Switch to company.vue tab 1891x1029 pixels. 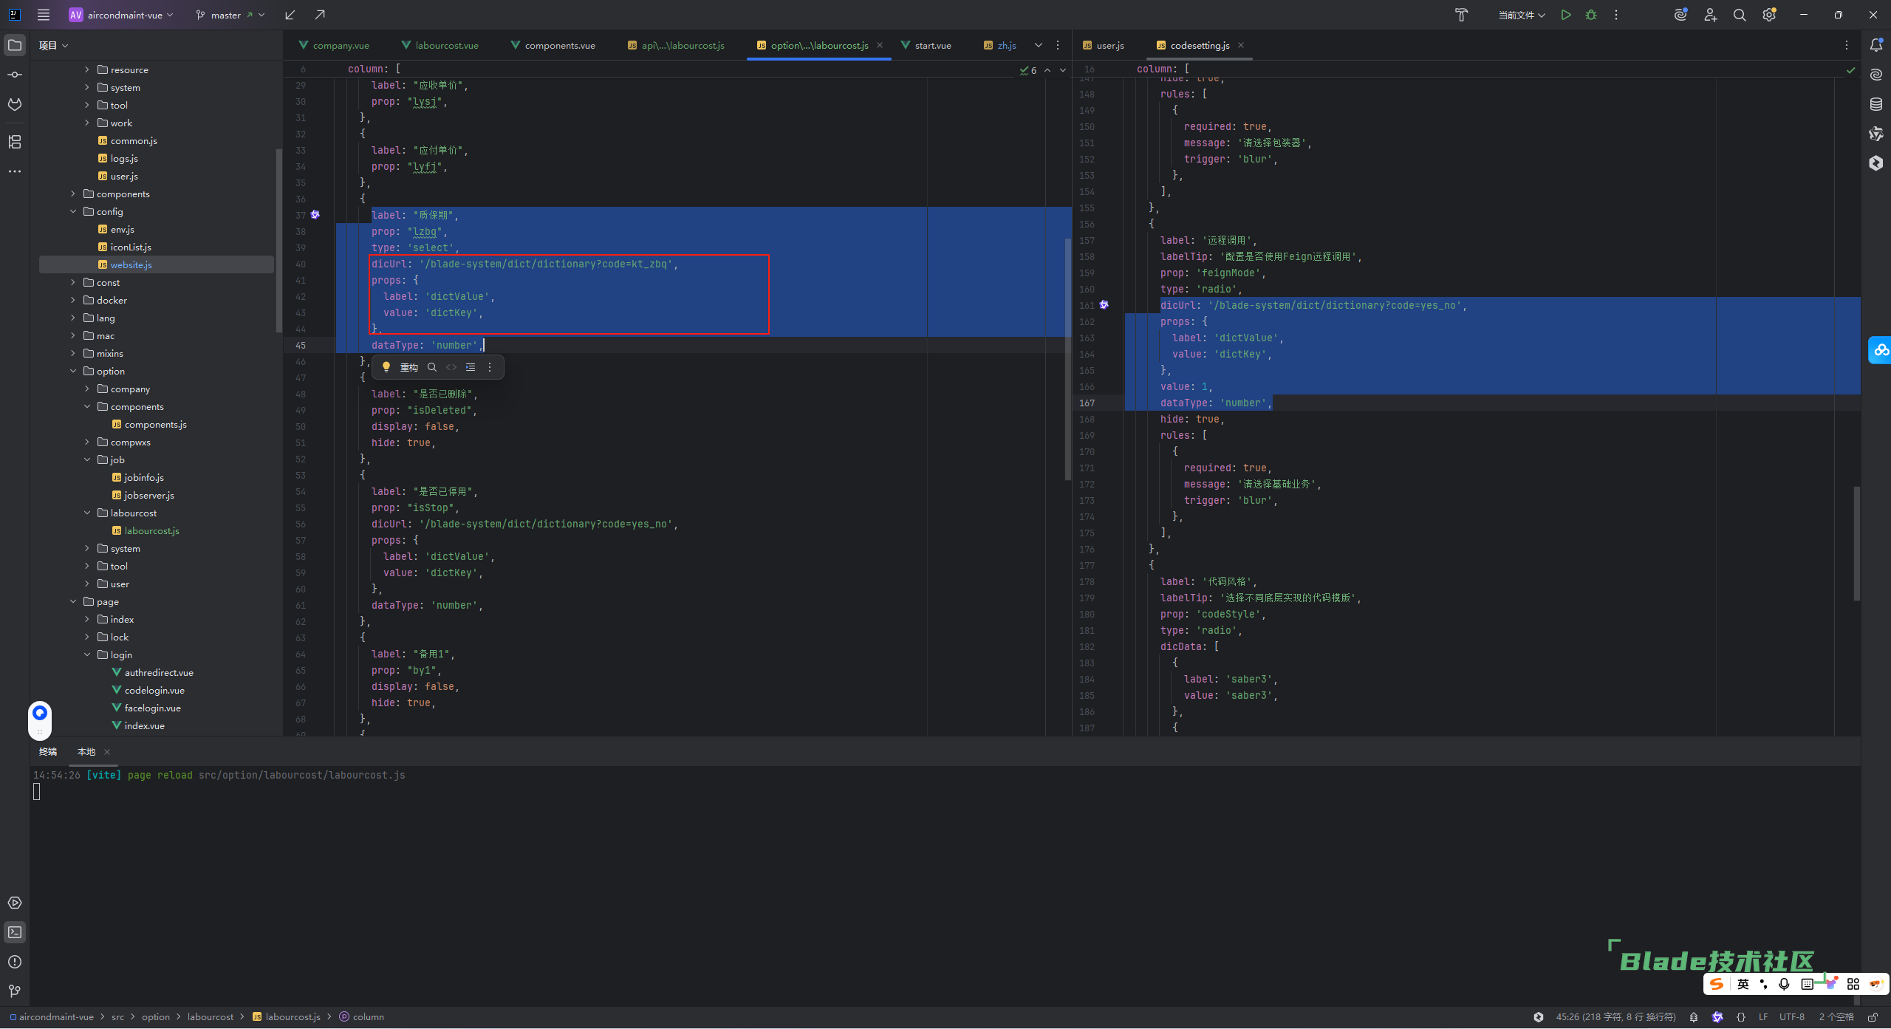333,45
